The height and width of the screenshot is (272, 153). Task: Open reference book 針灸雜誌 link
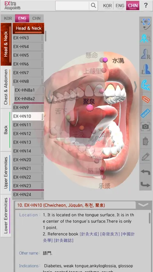point(64,240)
